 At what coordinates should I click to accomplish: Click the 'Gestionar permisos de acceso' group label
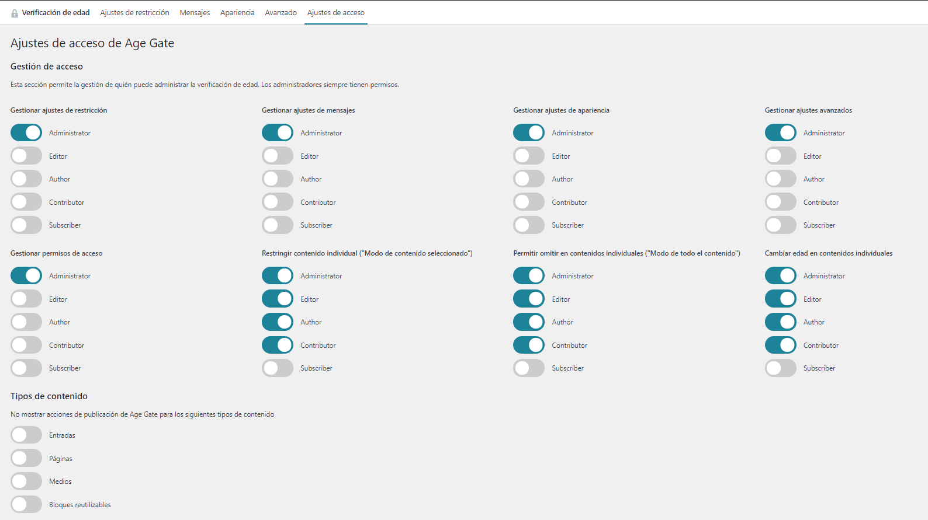[x=57, y=253]
